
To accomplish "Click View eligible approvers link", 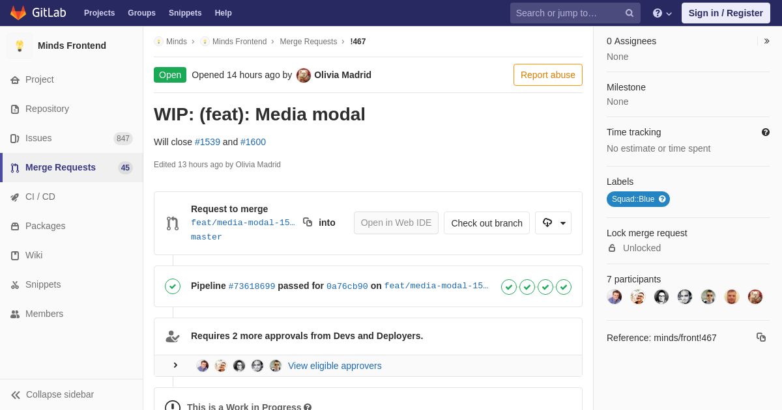I will click(335, 366).
